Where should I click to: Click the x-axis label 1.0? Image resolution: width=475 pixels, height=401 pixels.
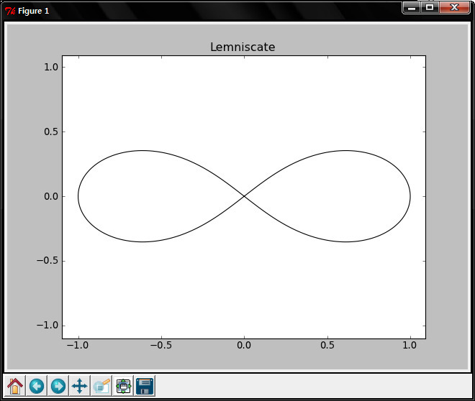[x=410, y=345]
